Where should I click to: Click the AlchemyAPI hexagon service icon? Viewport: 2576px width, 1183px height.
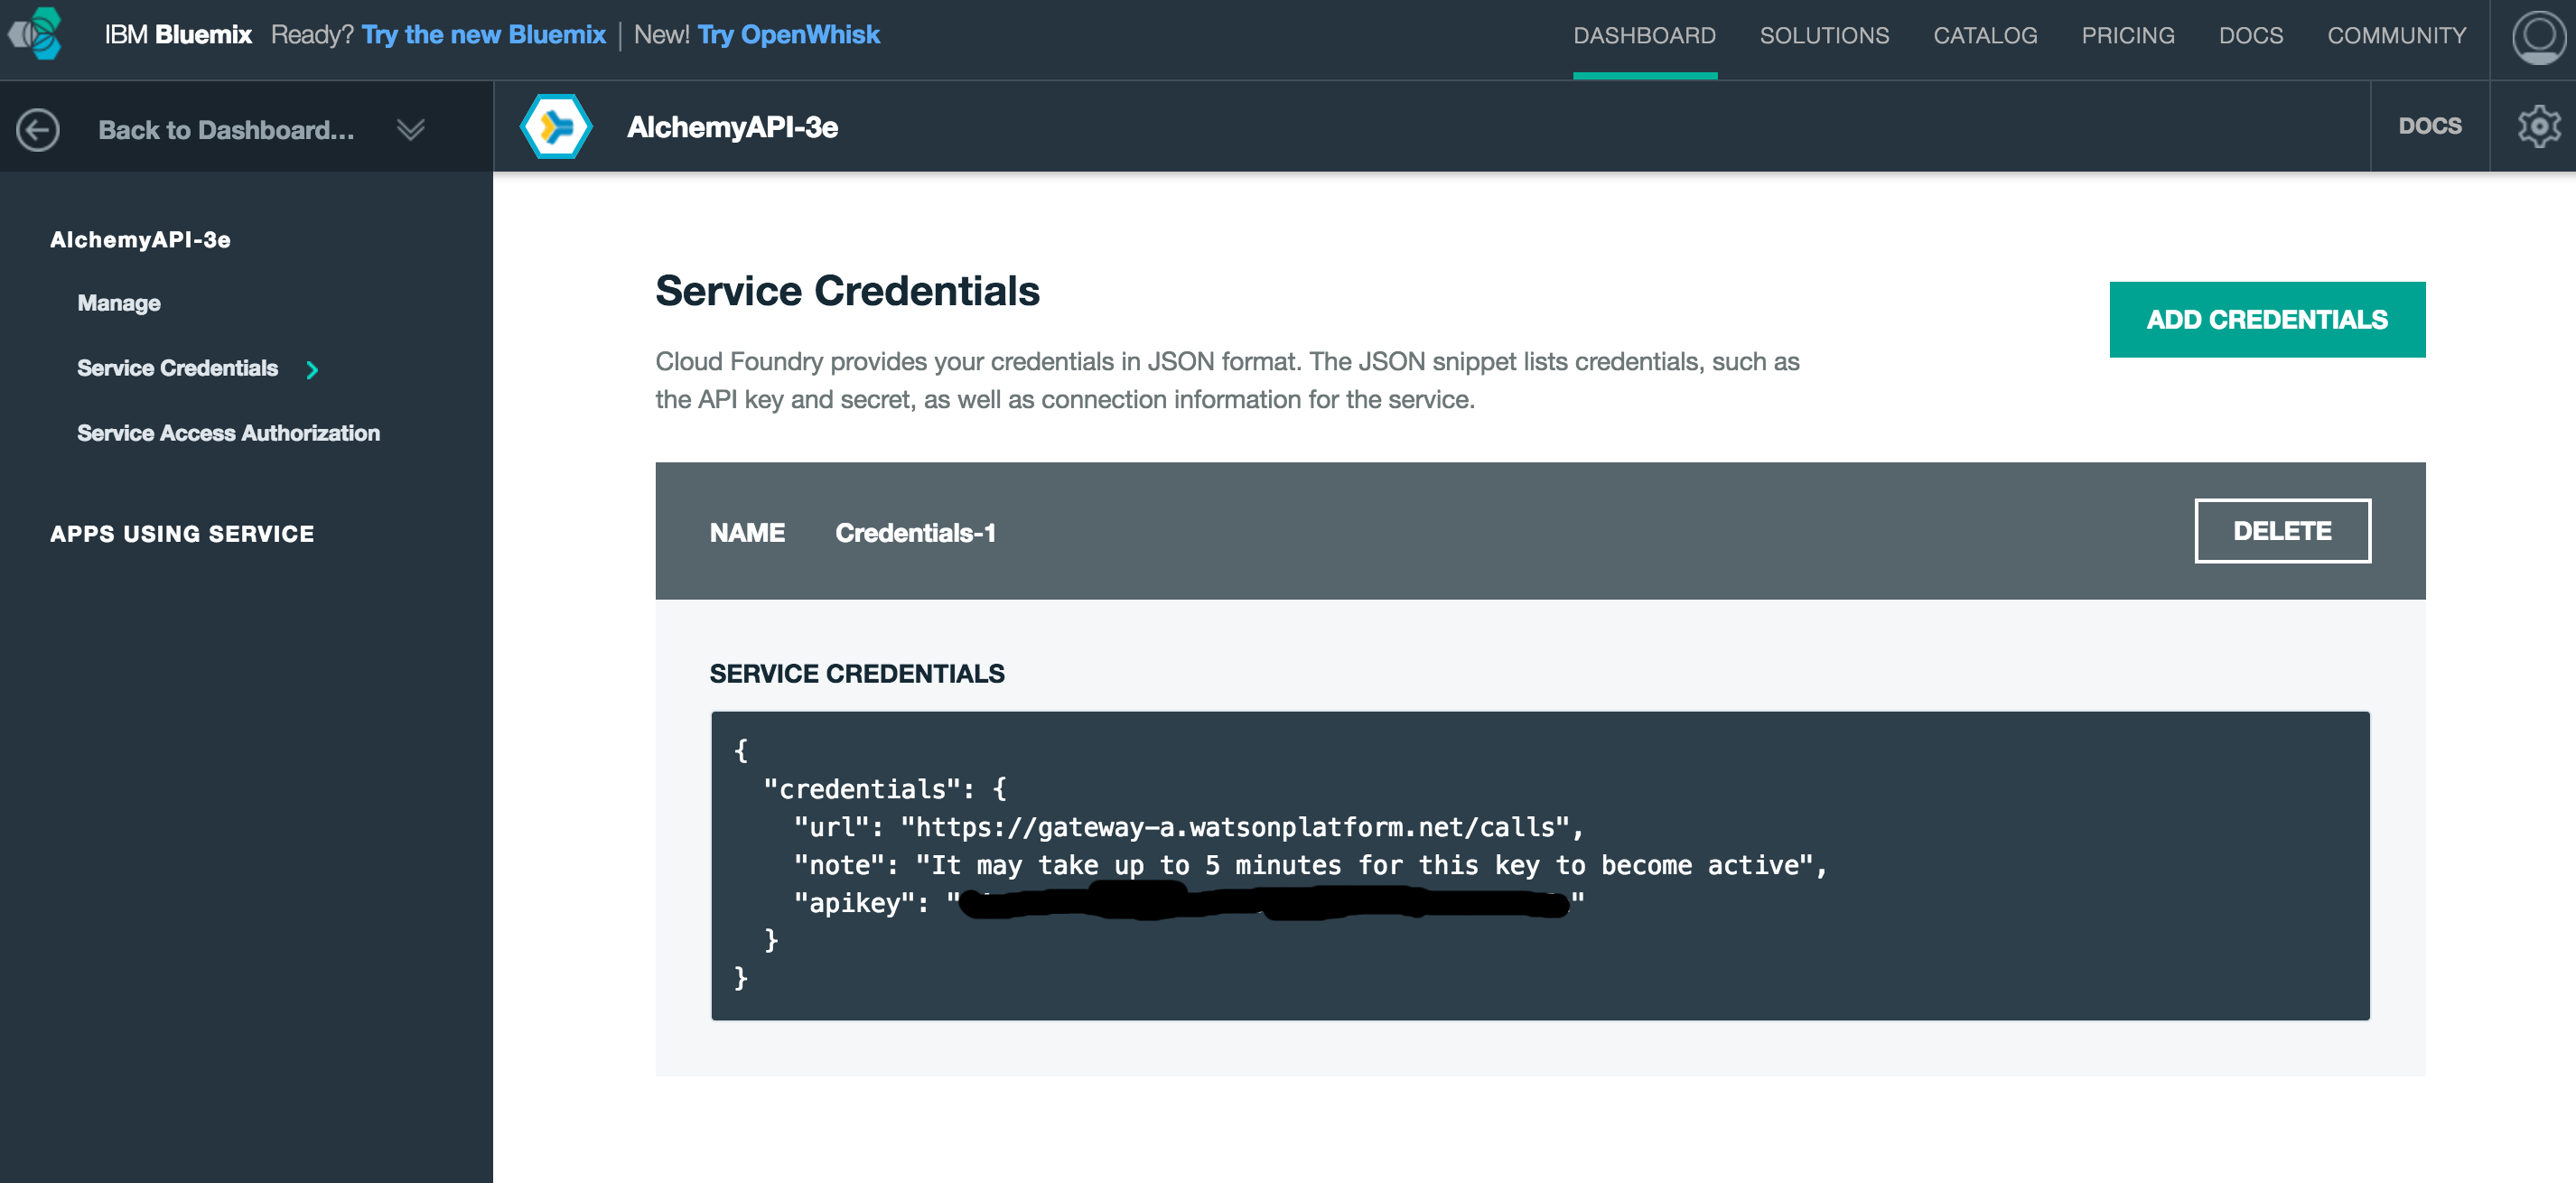[x=557, y=127]
